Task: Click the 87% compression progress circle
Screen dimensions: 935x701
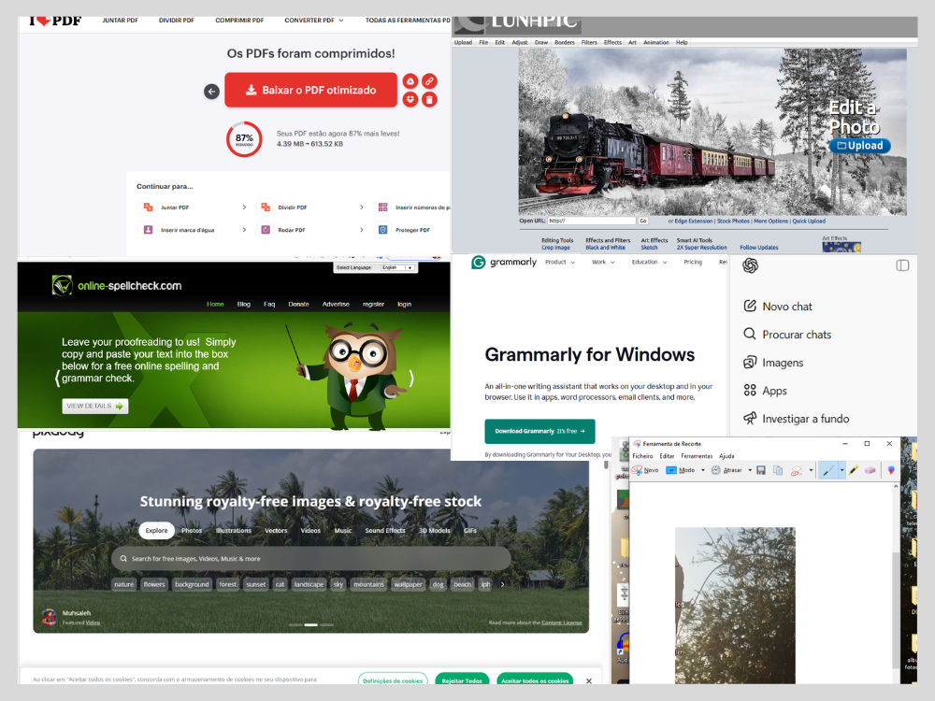Action: (244, 139)
